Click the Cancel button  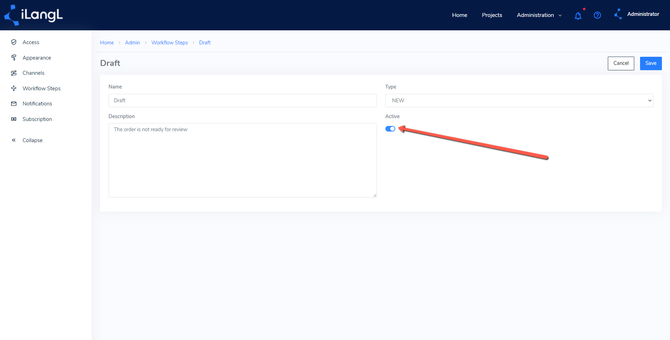coord(621,63)
